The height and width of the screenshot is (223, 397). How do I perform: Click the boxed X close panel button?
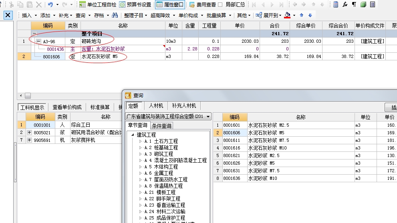[8, 15]
